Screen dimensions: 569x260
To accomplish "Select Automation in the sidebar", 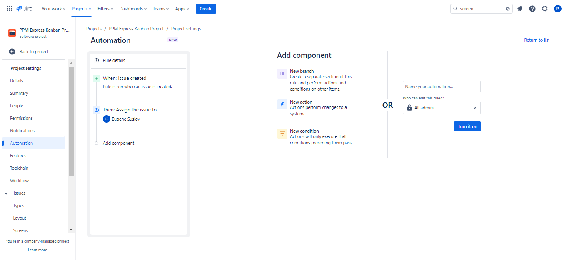I will pyautogui.click(x=34, y=143).
